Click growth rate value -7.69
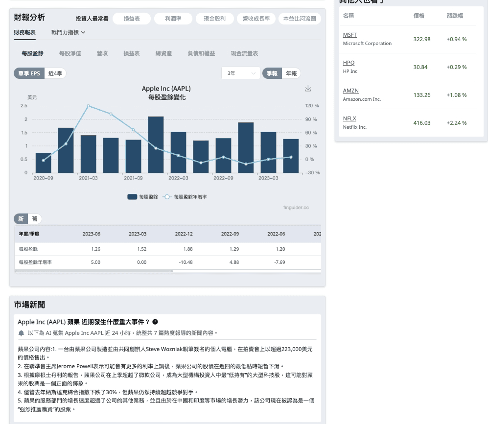The width and height of the screenshot is (488, 424). pos(279,262)
